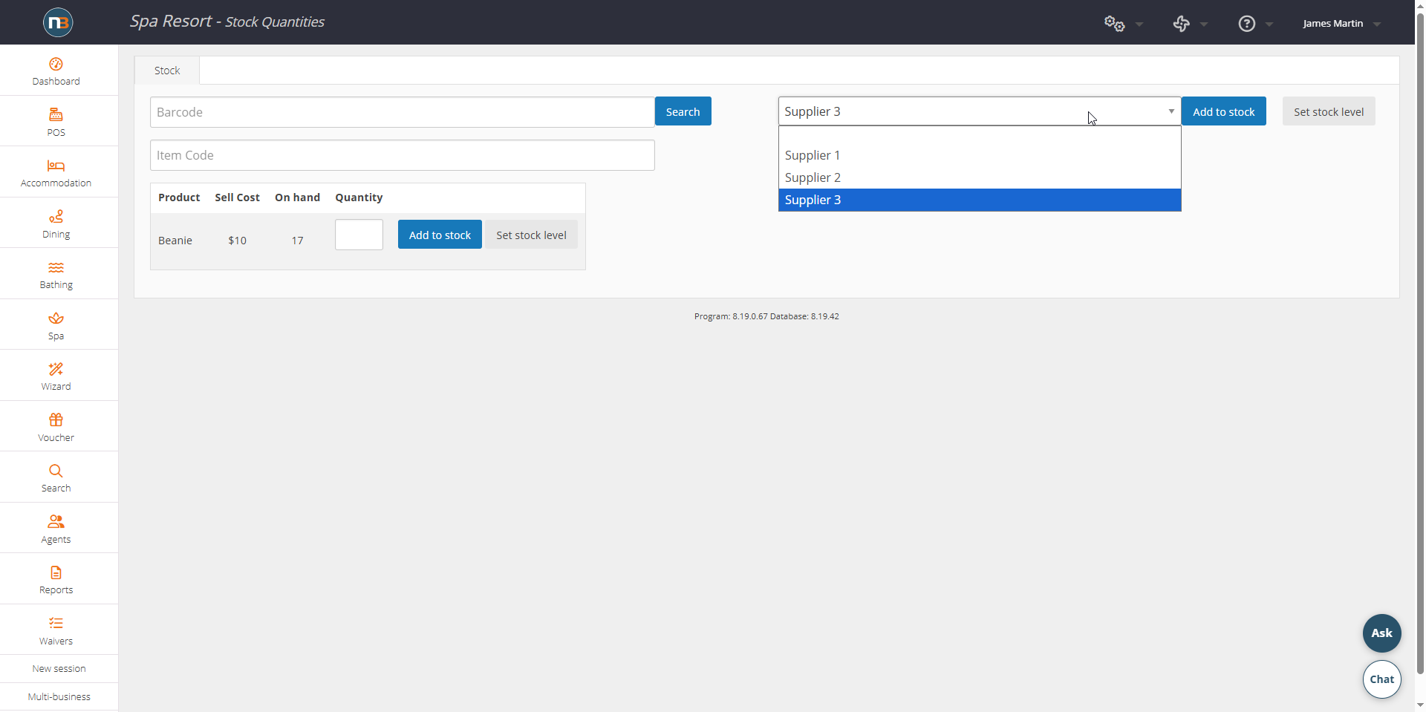Open Multi-business link
Image resolution: width=1426 pixels, height=712 pixels.
59,697
